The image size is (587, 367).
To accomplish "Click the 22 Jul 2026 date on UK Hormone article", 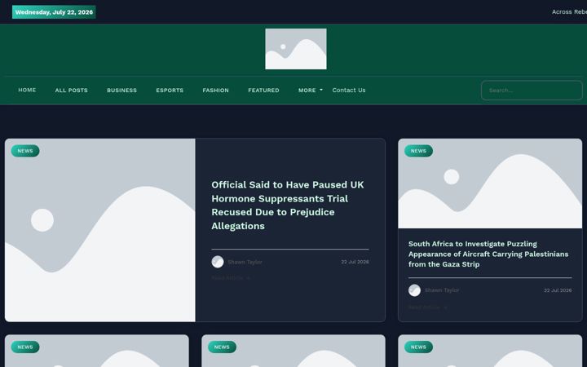I will tap(355, 262).
